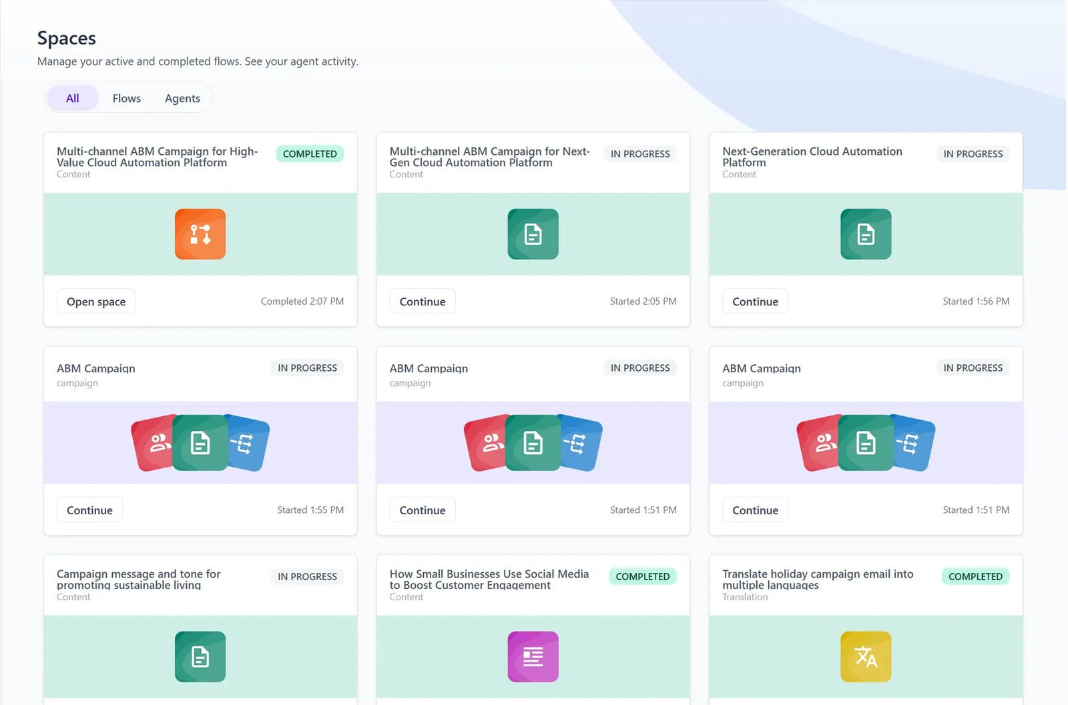This screenshot has height=705, width=1068.
Task: Click the document icon in the Next-Generation Cloud Automation Platform card
Action: point(865,234)
